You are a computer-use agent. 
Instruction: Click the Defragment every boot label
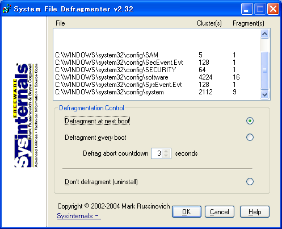(x=95, y=138)
